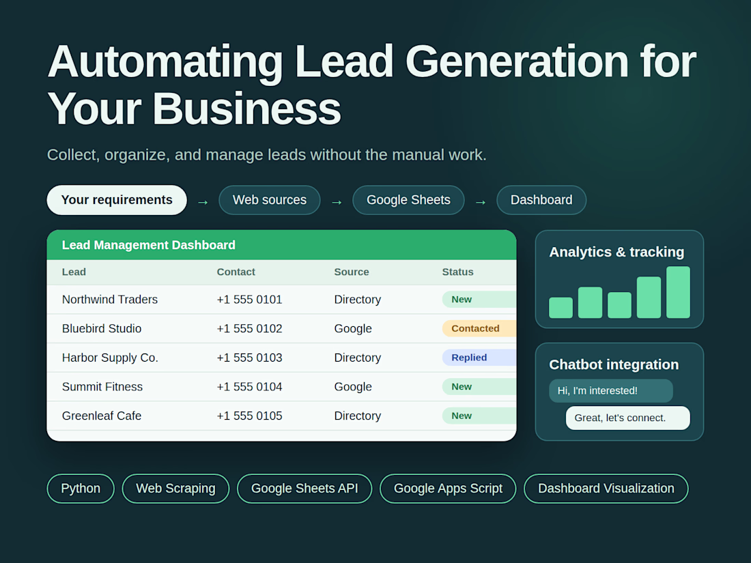
Task: Select the "Google Apps Script" tag
Action: 448,489
